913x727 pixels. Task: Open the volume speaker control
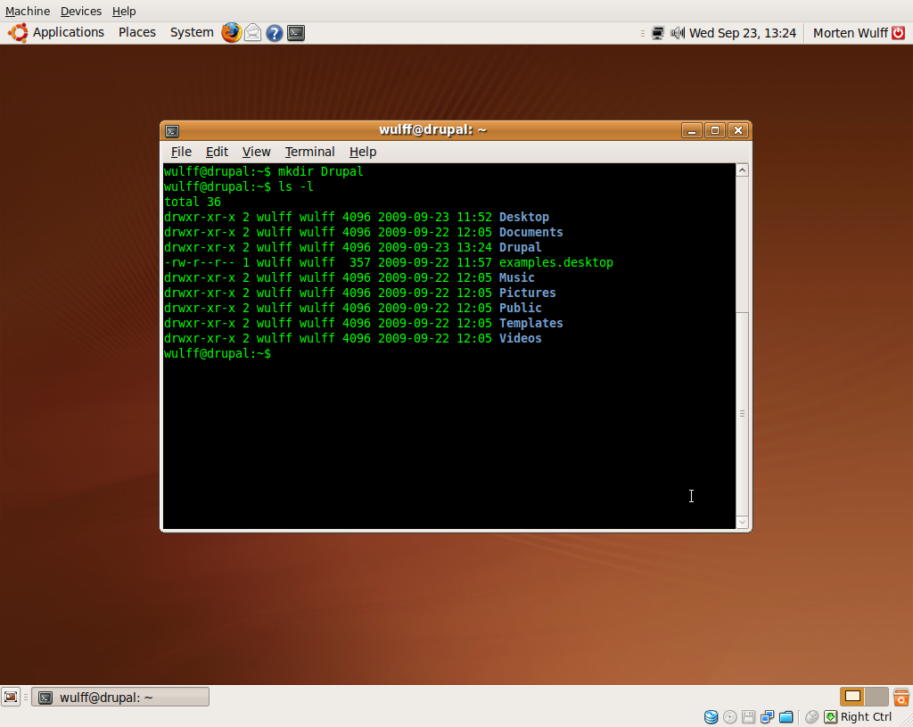tap(678, 33)
